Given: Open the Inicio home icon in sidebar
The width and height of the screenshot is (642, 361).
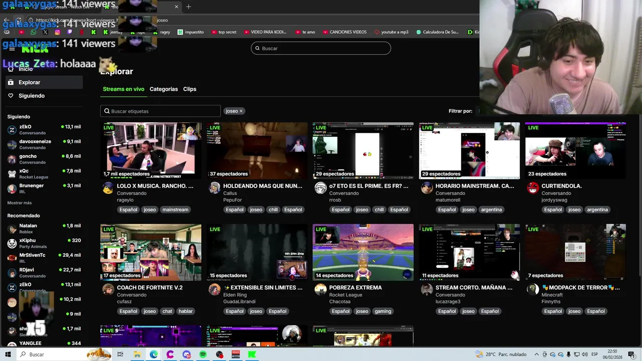Looking at the screenshot, I should click(11, 69).
